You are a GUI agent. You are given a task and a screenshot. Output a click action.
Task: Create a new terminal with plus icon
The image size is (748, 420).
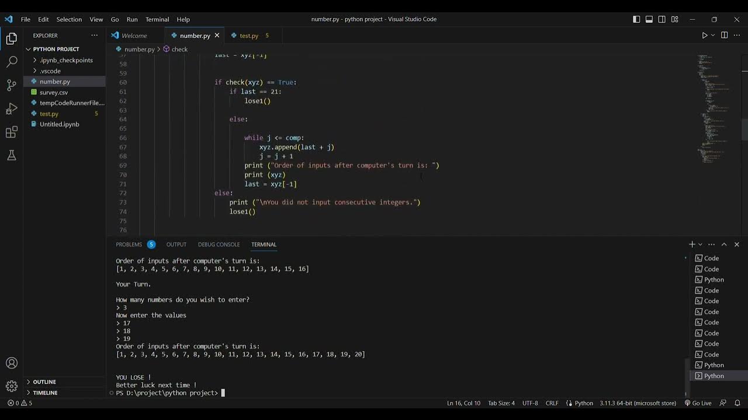(692, 244)
